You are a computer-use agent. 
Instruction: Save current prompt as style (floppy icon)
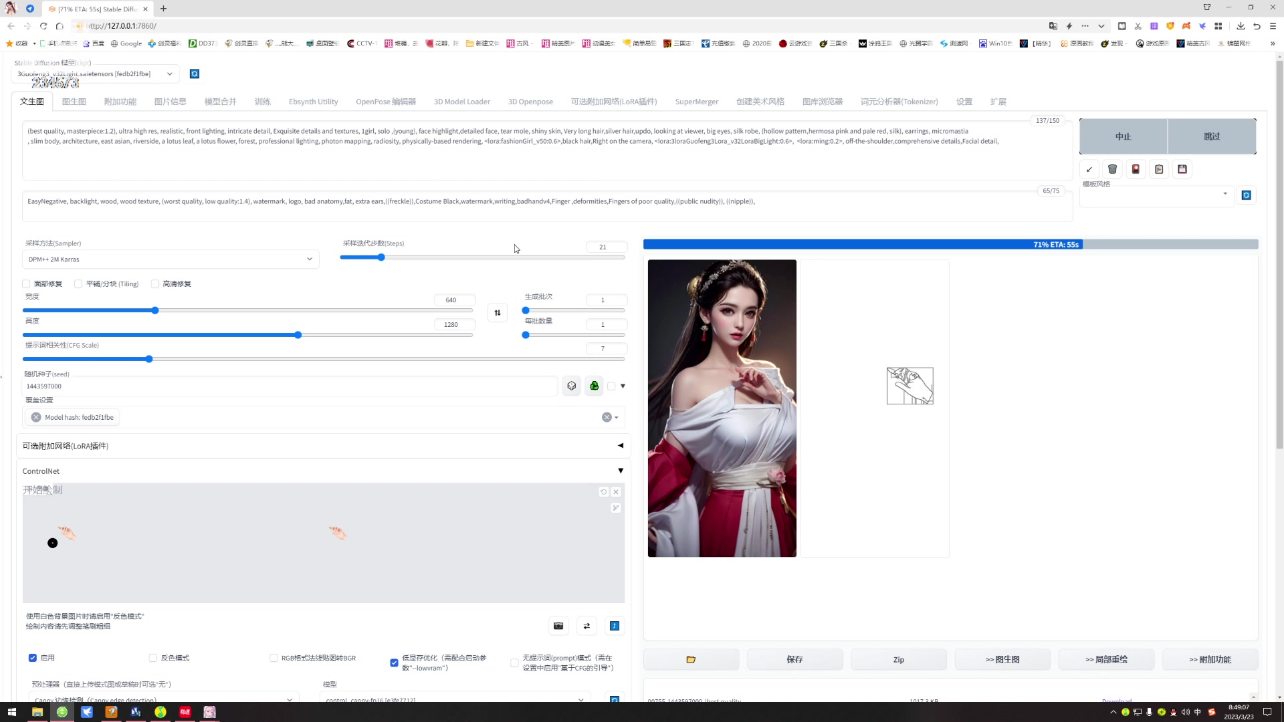[1182, 169]
